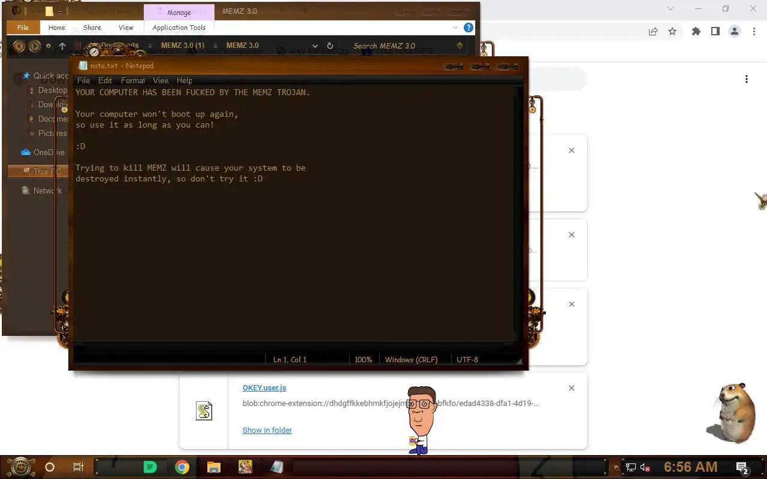Open network status tray icon
The image size is (767, 479).
[x=631, y=467]
